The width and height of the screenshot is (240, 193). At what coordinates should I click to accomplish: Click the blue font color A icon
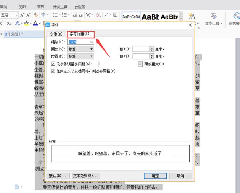[x=36, y=23]
